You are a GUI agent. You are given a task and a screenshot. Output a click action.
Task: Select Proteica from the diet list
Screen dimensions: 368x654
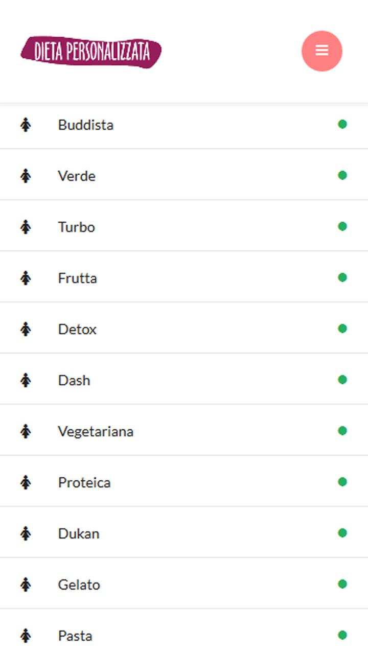click(x=84, y=482)
